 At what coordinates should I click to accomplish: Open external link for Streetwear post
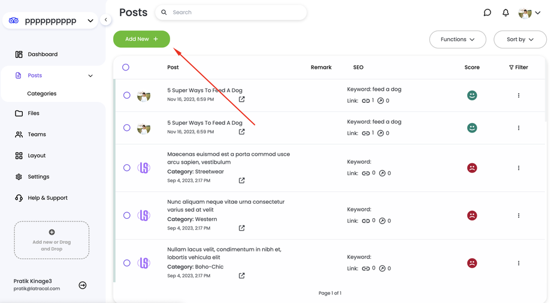click(x=242, y=180)
